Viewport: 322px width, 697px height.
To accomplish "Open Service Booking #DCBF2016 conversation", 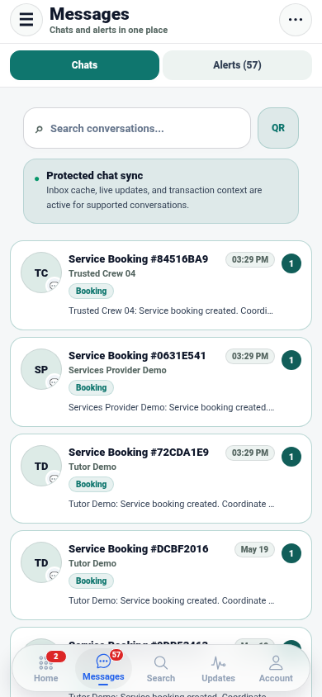I will pyautogui.click(x=161, y=575).
